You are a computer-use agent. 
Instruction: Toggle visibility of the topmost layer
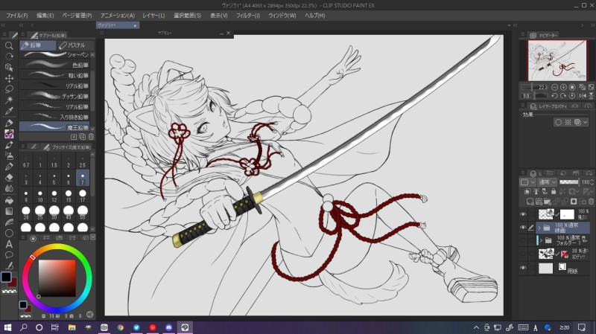tap(522, 213)
